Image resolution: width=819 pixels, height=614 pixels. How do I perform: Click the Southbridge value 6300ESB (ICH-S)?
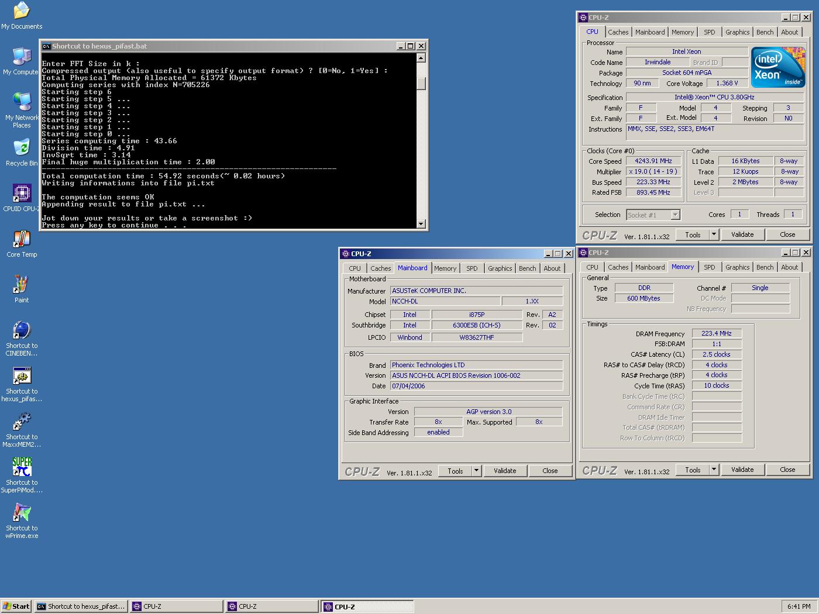point(477,325)
